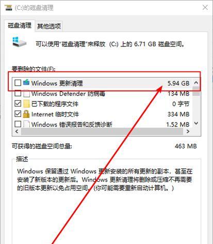
Task: Click the horizontal scroll right arrow
Action: pyautogui.click(x=188, y=131)
